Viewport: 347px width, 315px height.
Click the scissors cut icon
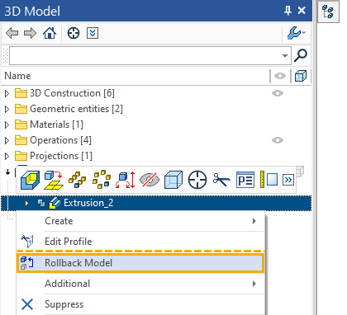tap(221, 180)
